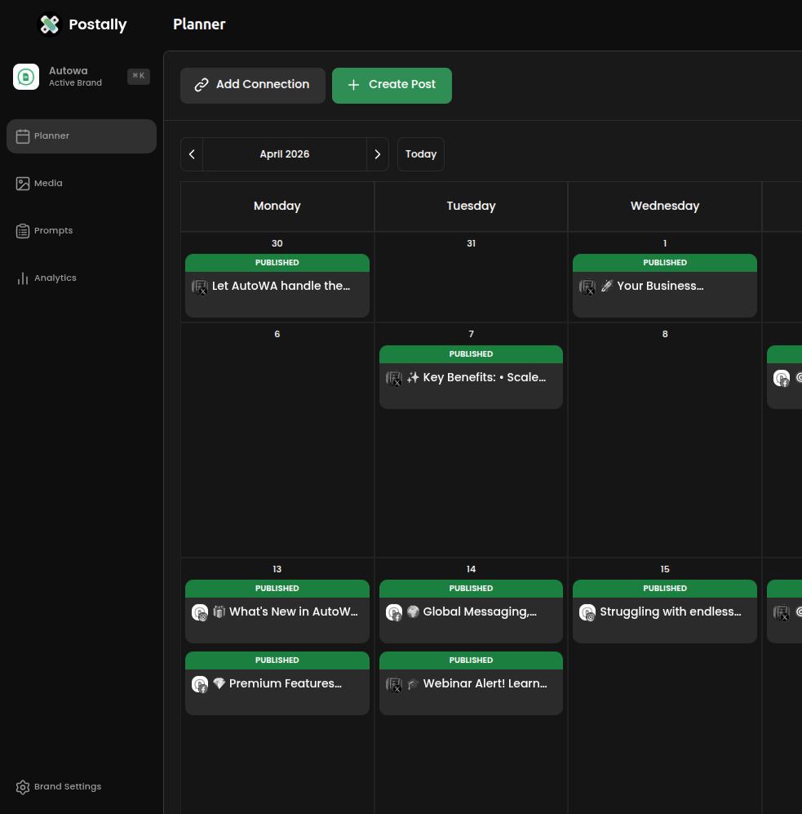Click the Planner page title
This screenshot has height=814, width=802.
(199, 24)
